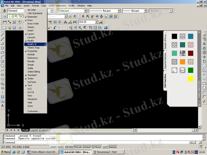This screenshot has width=207, height=155.
Task: Select the Polygon draw tool
Action: tap(3, 48)
